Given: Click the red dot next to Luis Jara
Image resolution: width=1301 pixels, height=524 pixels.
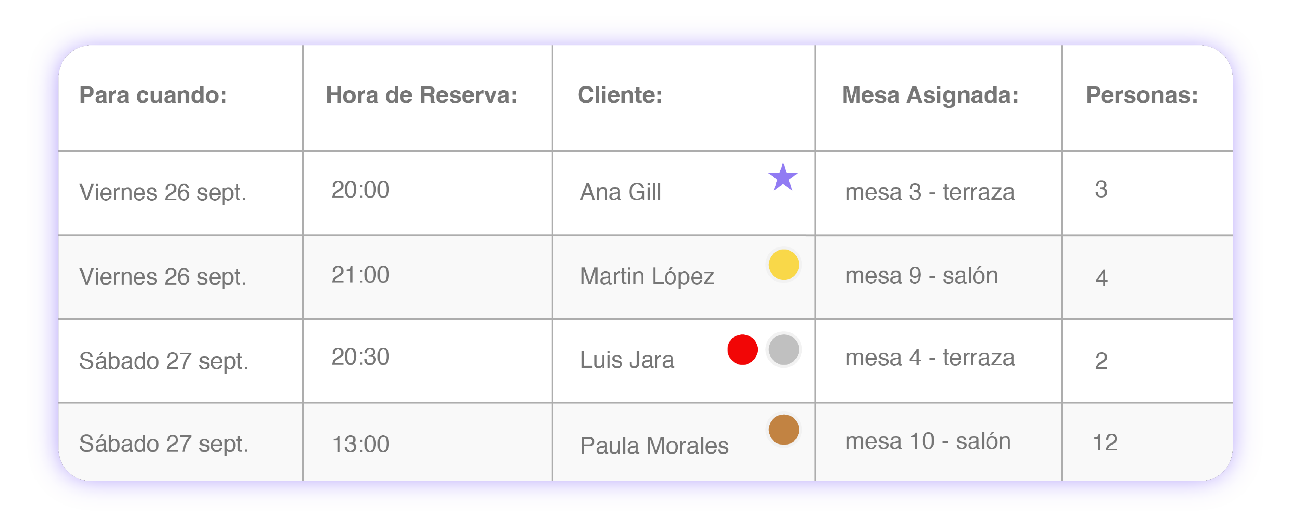Looking at the screenshot, I should [742, 349].
